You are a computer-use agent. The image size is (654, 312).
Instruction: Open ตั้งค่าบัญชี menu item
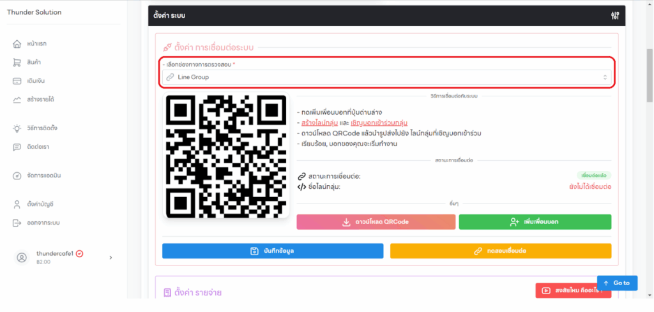pyautogui.click(x=43, y=204)
